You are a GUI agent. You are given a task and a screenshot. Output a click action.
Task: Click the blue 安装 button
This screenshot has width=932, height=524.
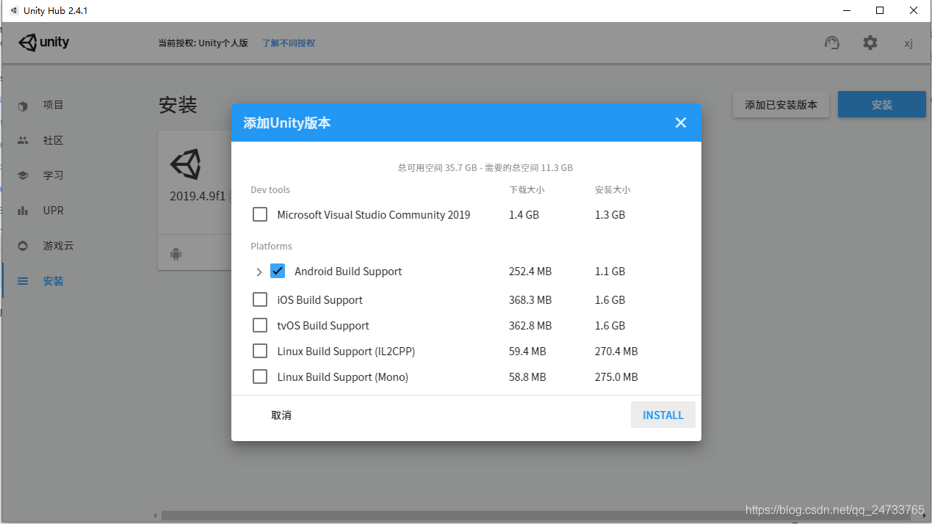click(x=882, y=105)
